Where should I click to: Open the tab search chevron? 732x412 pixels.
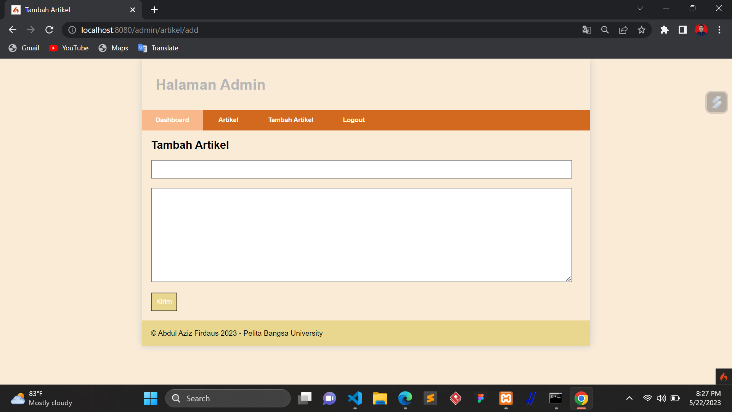pos(640,8)
